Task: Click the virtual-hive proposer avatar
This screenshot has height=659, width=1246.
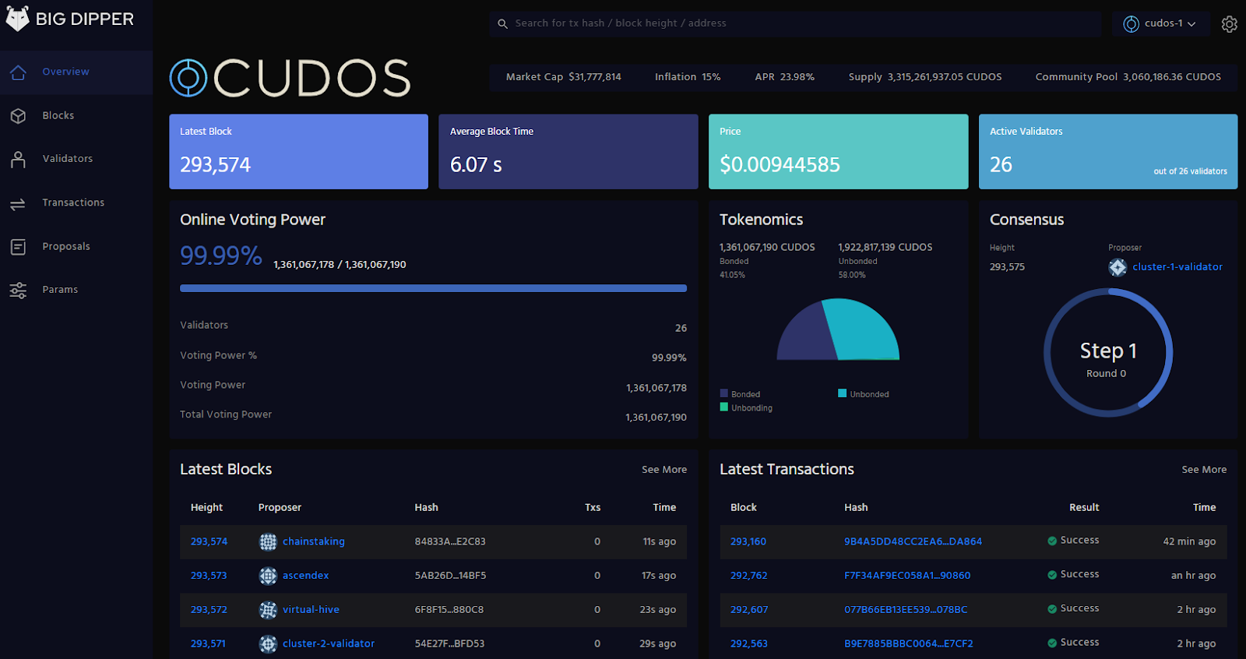Action: pyautogui.click(x=268, y=610)
